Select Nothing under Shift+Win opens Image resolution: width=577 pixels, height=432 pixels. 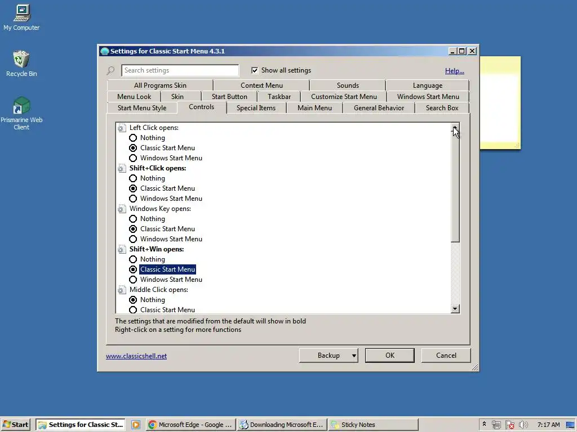(133, 259)
